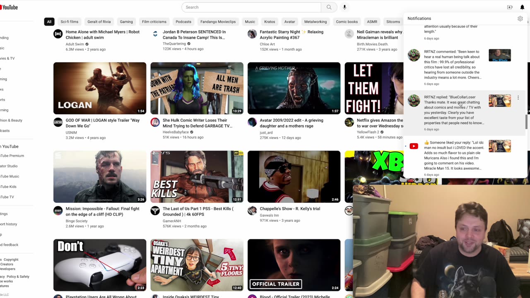Open The Whale notification video thumbnail
530x298 pixels.
pyautogui.click(x=499, y=55)
